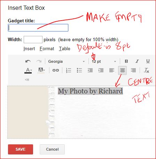
Task: Save the text box gadget
Action: (21, 149)
